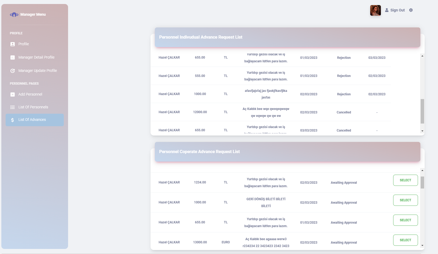
Task: Select the 655.00 TL awaiting approval request
Action: tap(405, 220)
